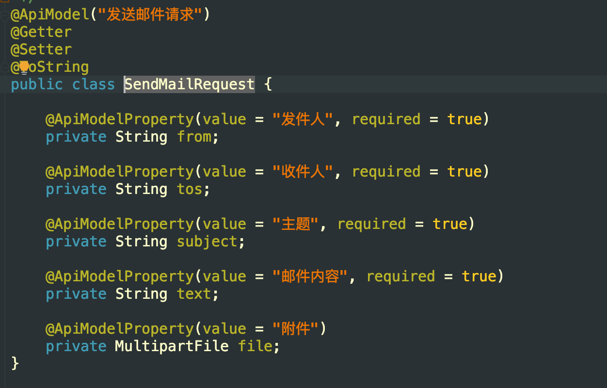The width and height of the screenshot is (607, 388).
Task: Click the "附件" string value
Action: tap(296, 329)
